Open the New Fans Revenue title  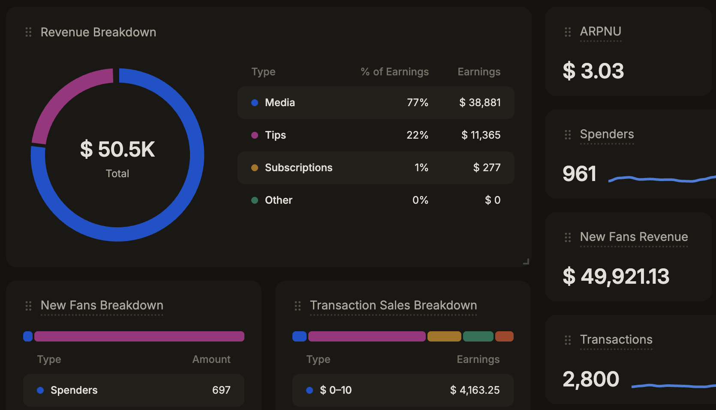click(x=634, y=237)
